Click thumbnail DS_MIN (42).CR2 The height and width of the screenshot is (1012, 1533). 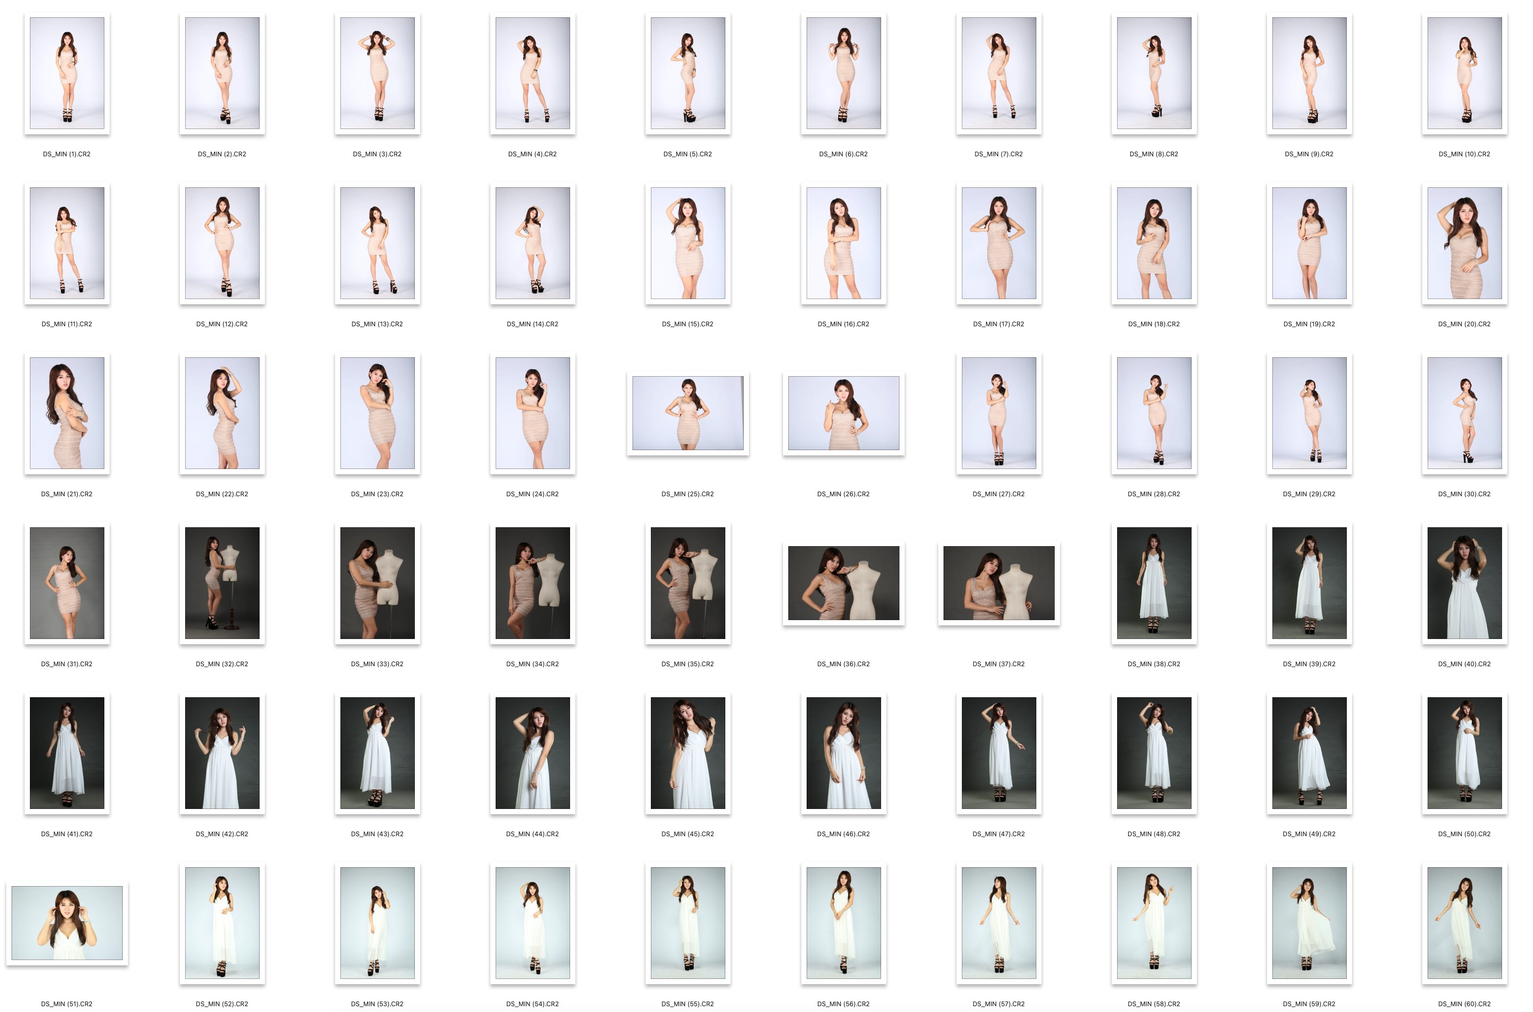[222, 752]
